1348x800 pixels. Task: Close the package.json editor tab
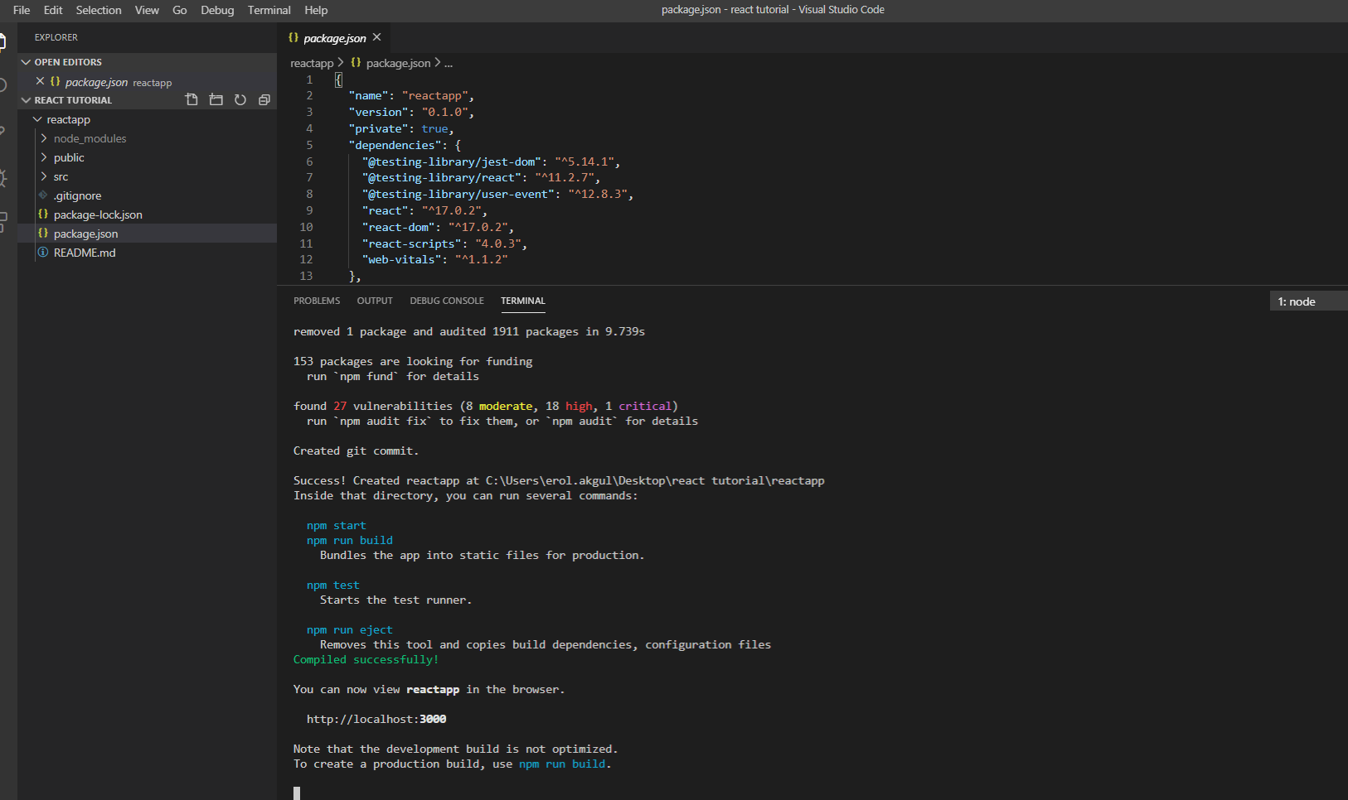pyautogui.click(x=377, y=37)
